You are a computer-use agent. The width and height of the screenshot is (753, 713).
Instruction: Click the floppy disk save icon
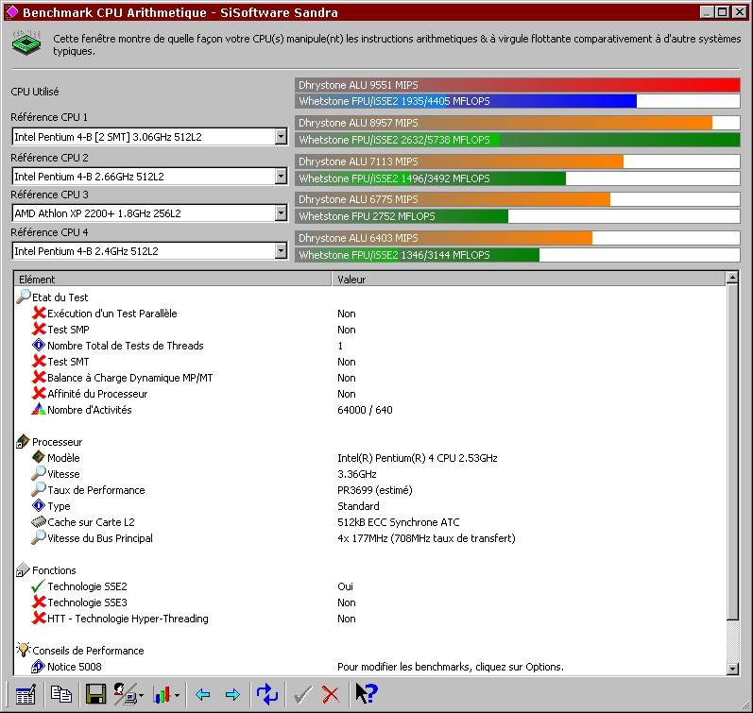click(95, 694)
